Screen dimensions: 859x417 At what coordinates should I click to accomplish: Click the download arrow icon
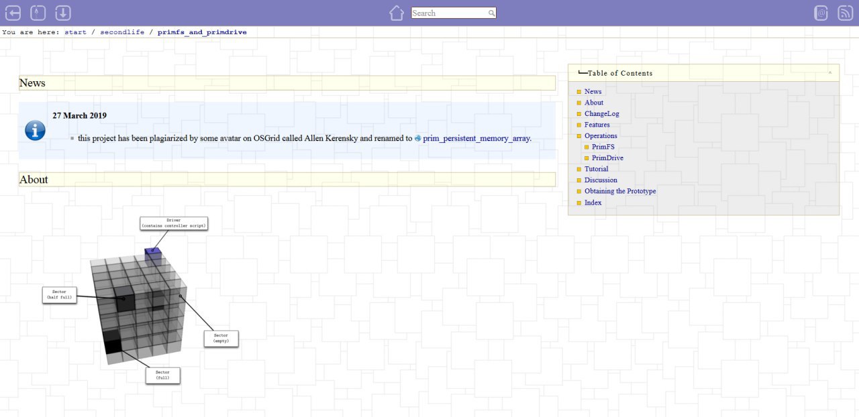click(x=63, y=13)
